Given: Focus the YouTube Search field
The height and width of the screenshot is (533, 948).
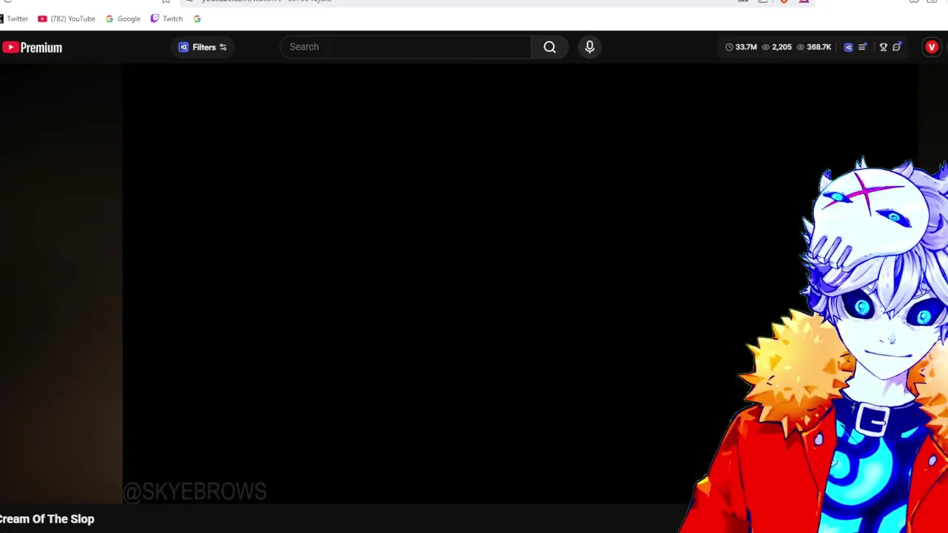Looking at the screenshot, I should pos(406,47).
